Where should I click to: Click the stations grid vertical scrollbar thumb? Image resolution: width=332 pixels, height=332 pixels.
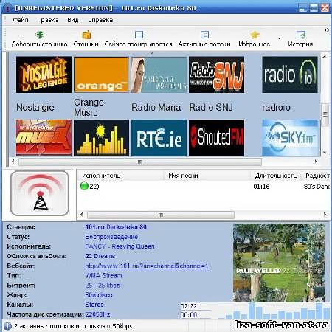[325, 114]
